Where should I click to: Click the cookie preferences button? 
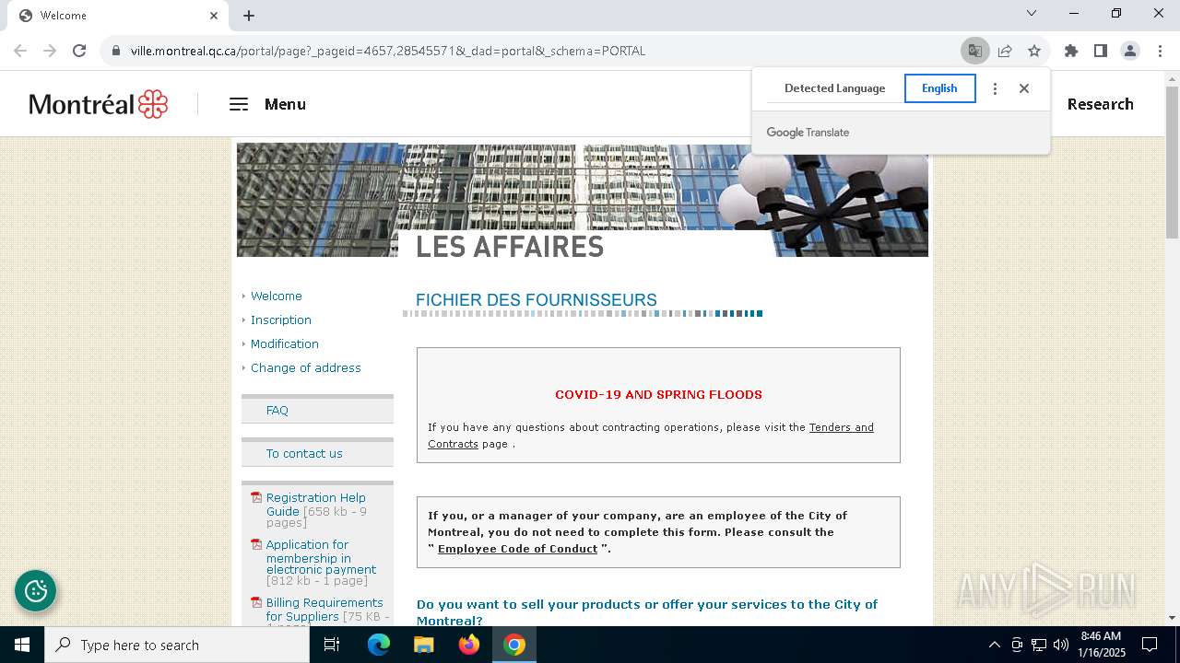36,591
